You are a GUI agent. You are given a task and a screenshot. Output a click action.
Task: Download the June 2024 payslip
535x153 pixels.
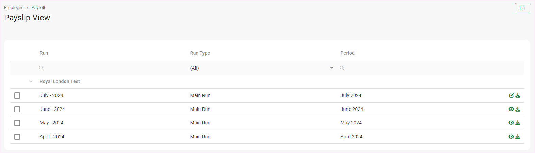518,109
